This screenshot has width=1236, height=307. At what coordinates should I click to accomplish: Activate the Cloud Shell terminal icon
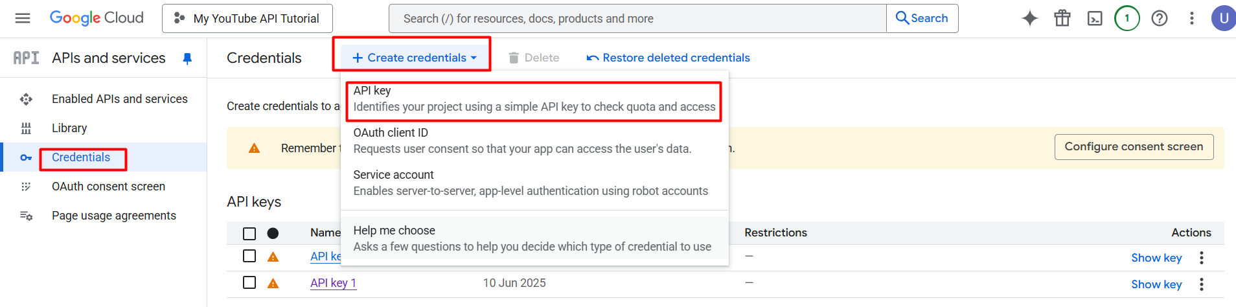coord(1095,18)
